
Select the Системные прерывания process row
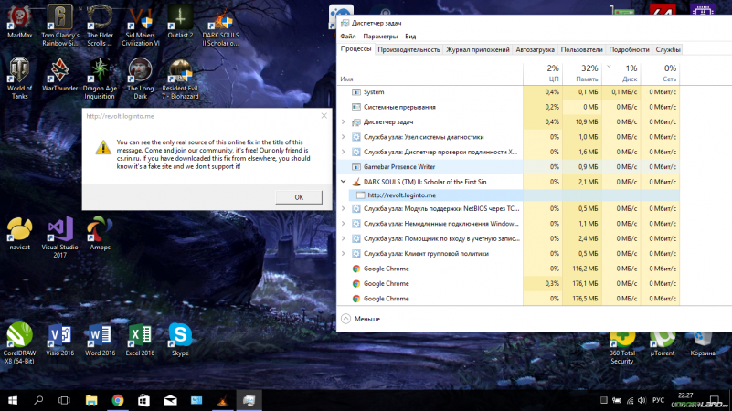point(508,107)
